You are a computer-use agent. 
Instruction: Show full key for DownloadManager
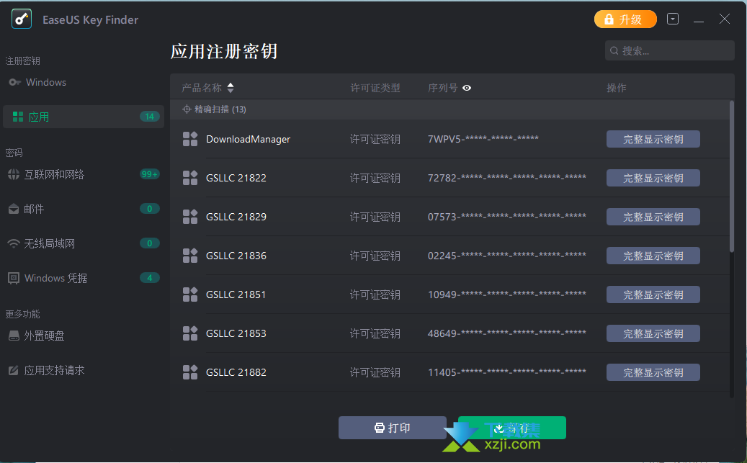(653, 139)
